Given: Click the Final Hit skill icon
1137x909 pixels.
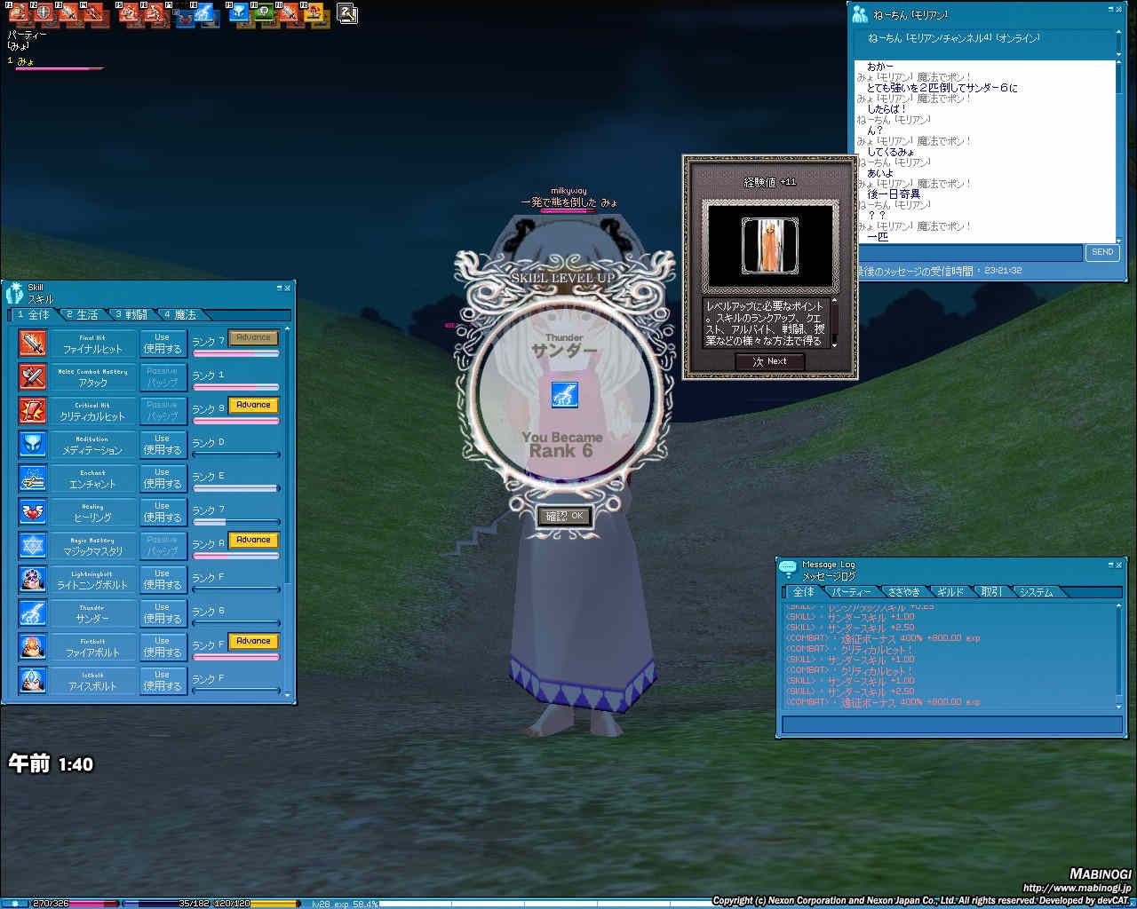Looking at the screenshot, I should click(32, 343).
